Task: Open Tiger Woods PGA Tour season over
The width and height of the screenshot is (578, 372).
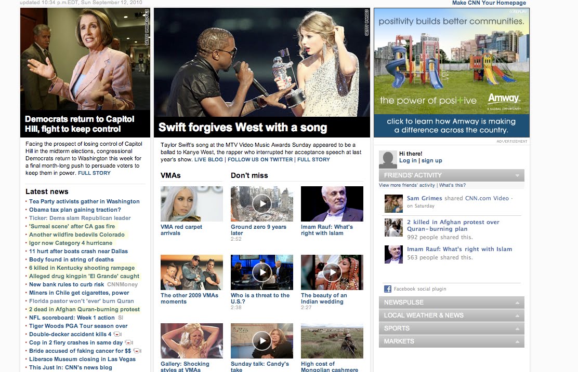Action: click(78, 326)
